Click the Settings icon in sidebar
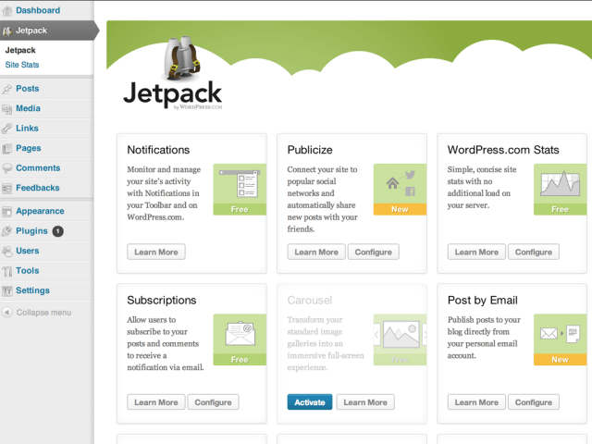 (7, 290)
